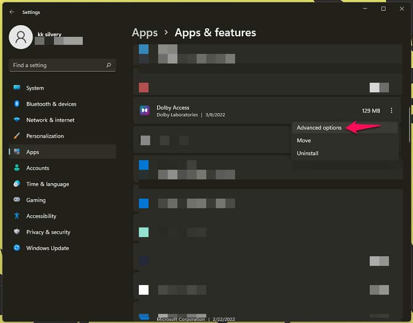
Task: Click the Personalization paintbrush icon
Action: (x=17, y=136)
